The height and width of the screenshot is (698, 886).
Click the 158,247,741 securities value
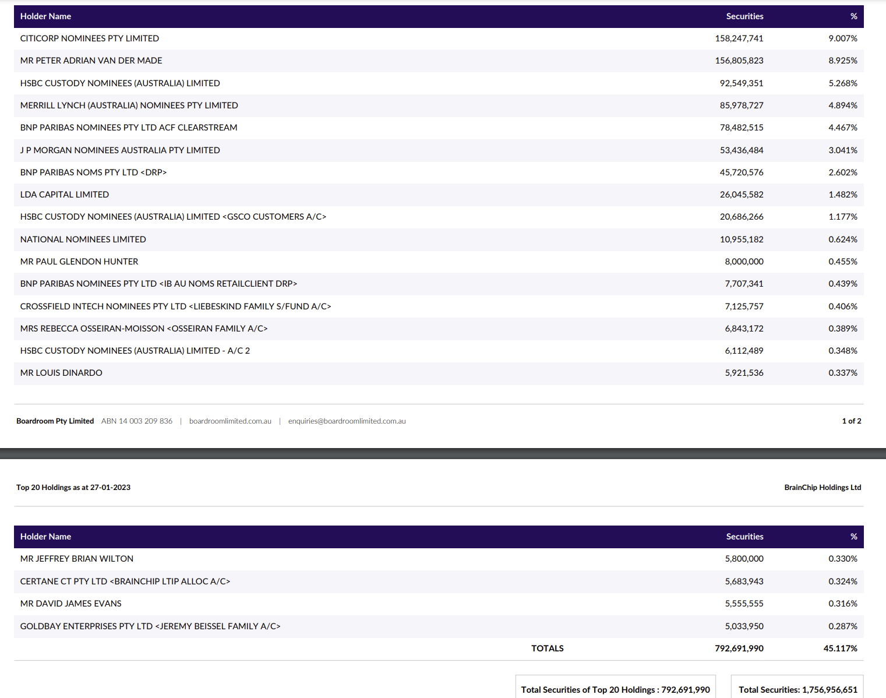(x=739, y=38)
